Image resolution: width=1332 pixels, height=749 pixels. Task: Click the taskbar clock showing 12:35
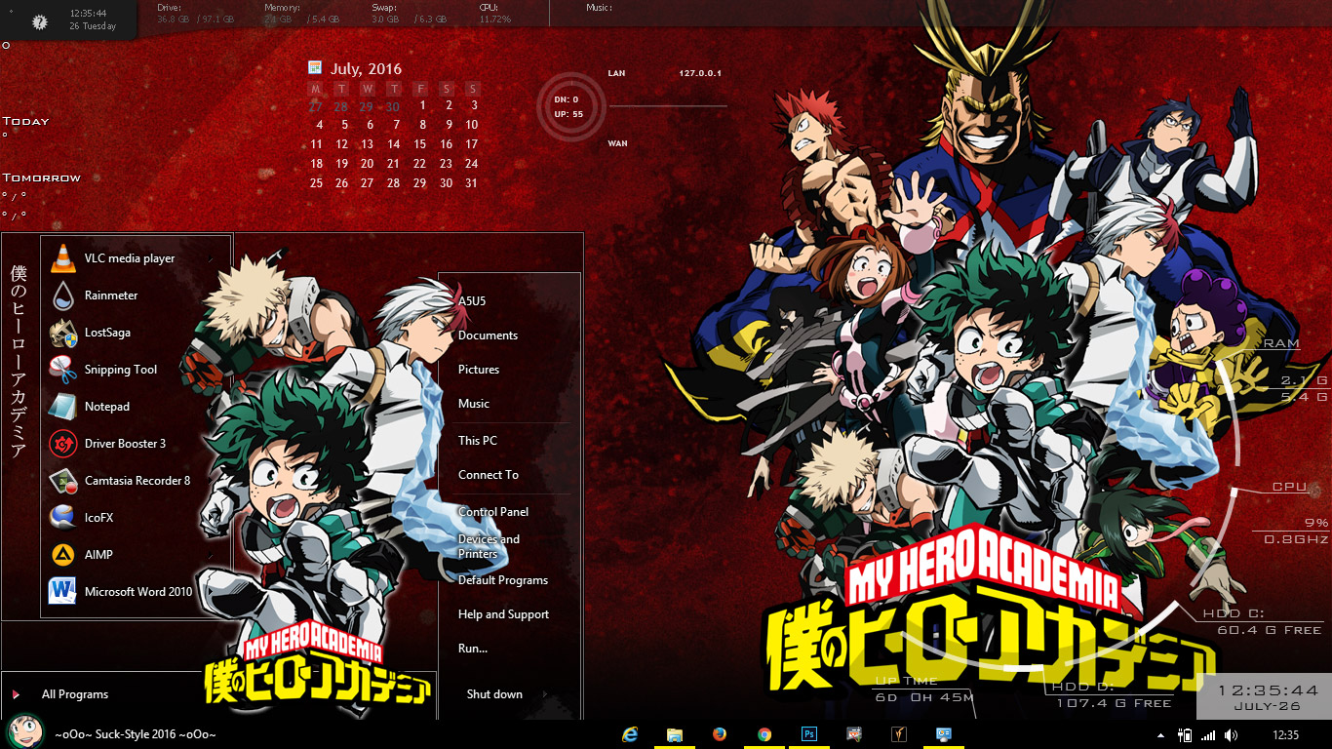[x=1285, y=735]
